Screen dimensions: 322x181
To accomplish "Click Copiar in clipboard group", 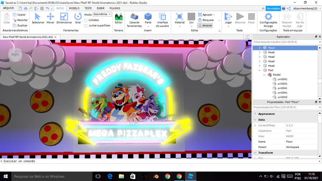I will [19, 15].
